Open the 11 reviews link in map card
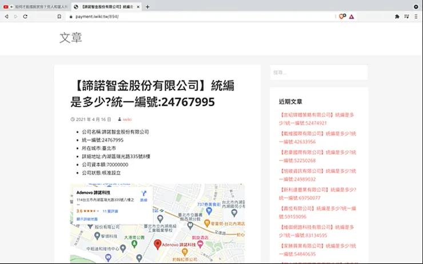 tap(110, 211)
